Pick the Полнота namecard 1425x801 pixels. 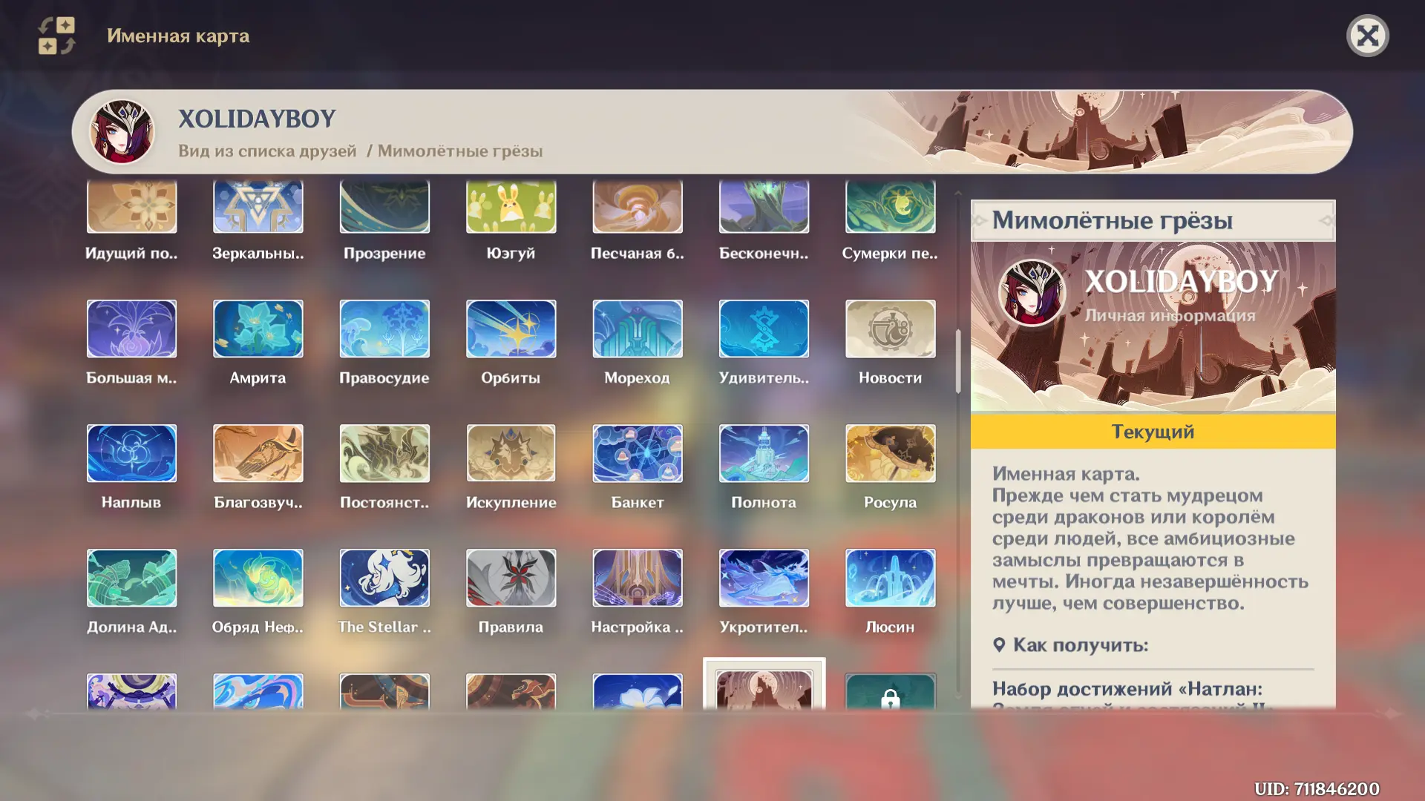pos(764,453)
